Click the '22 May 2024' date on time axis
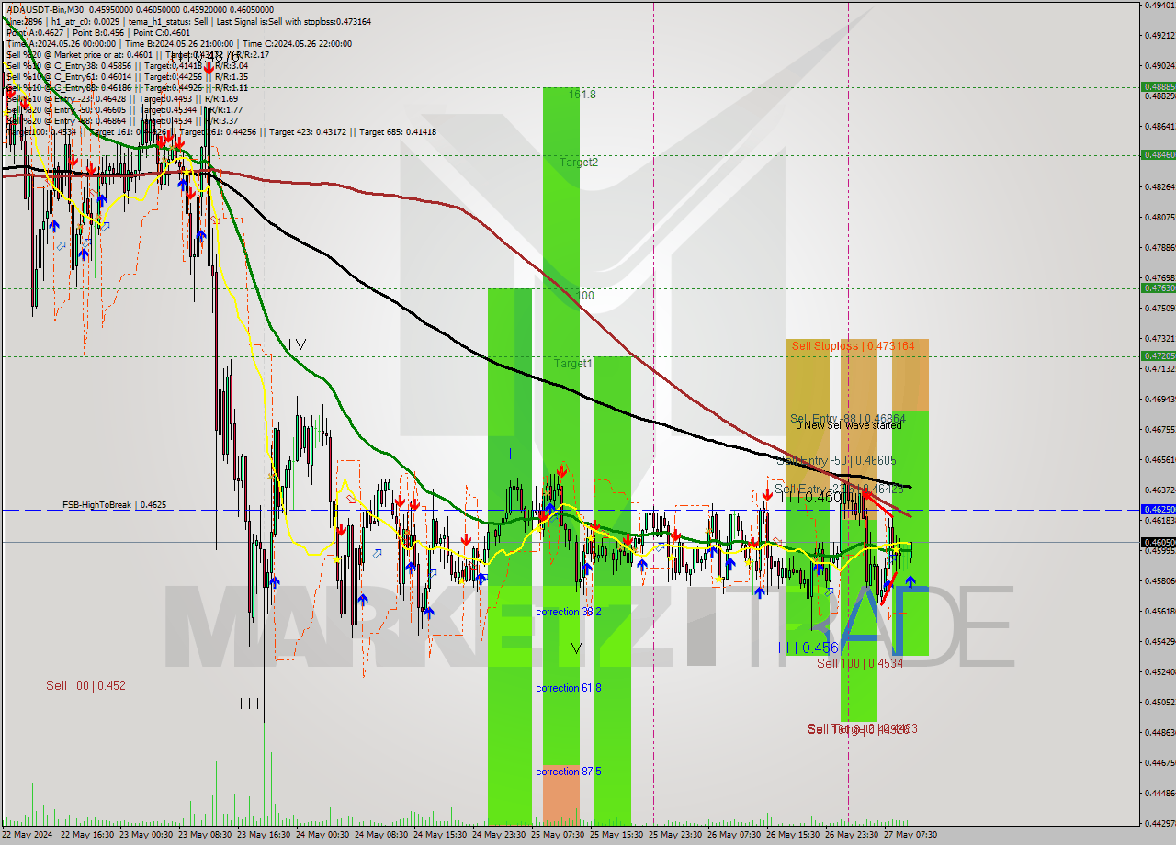This screenshot has height=845, width=1176. coord(29,835)
